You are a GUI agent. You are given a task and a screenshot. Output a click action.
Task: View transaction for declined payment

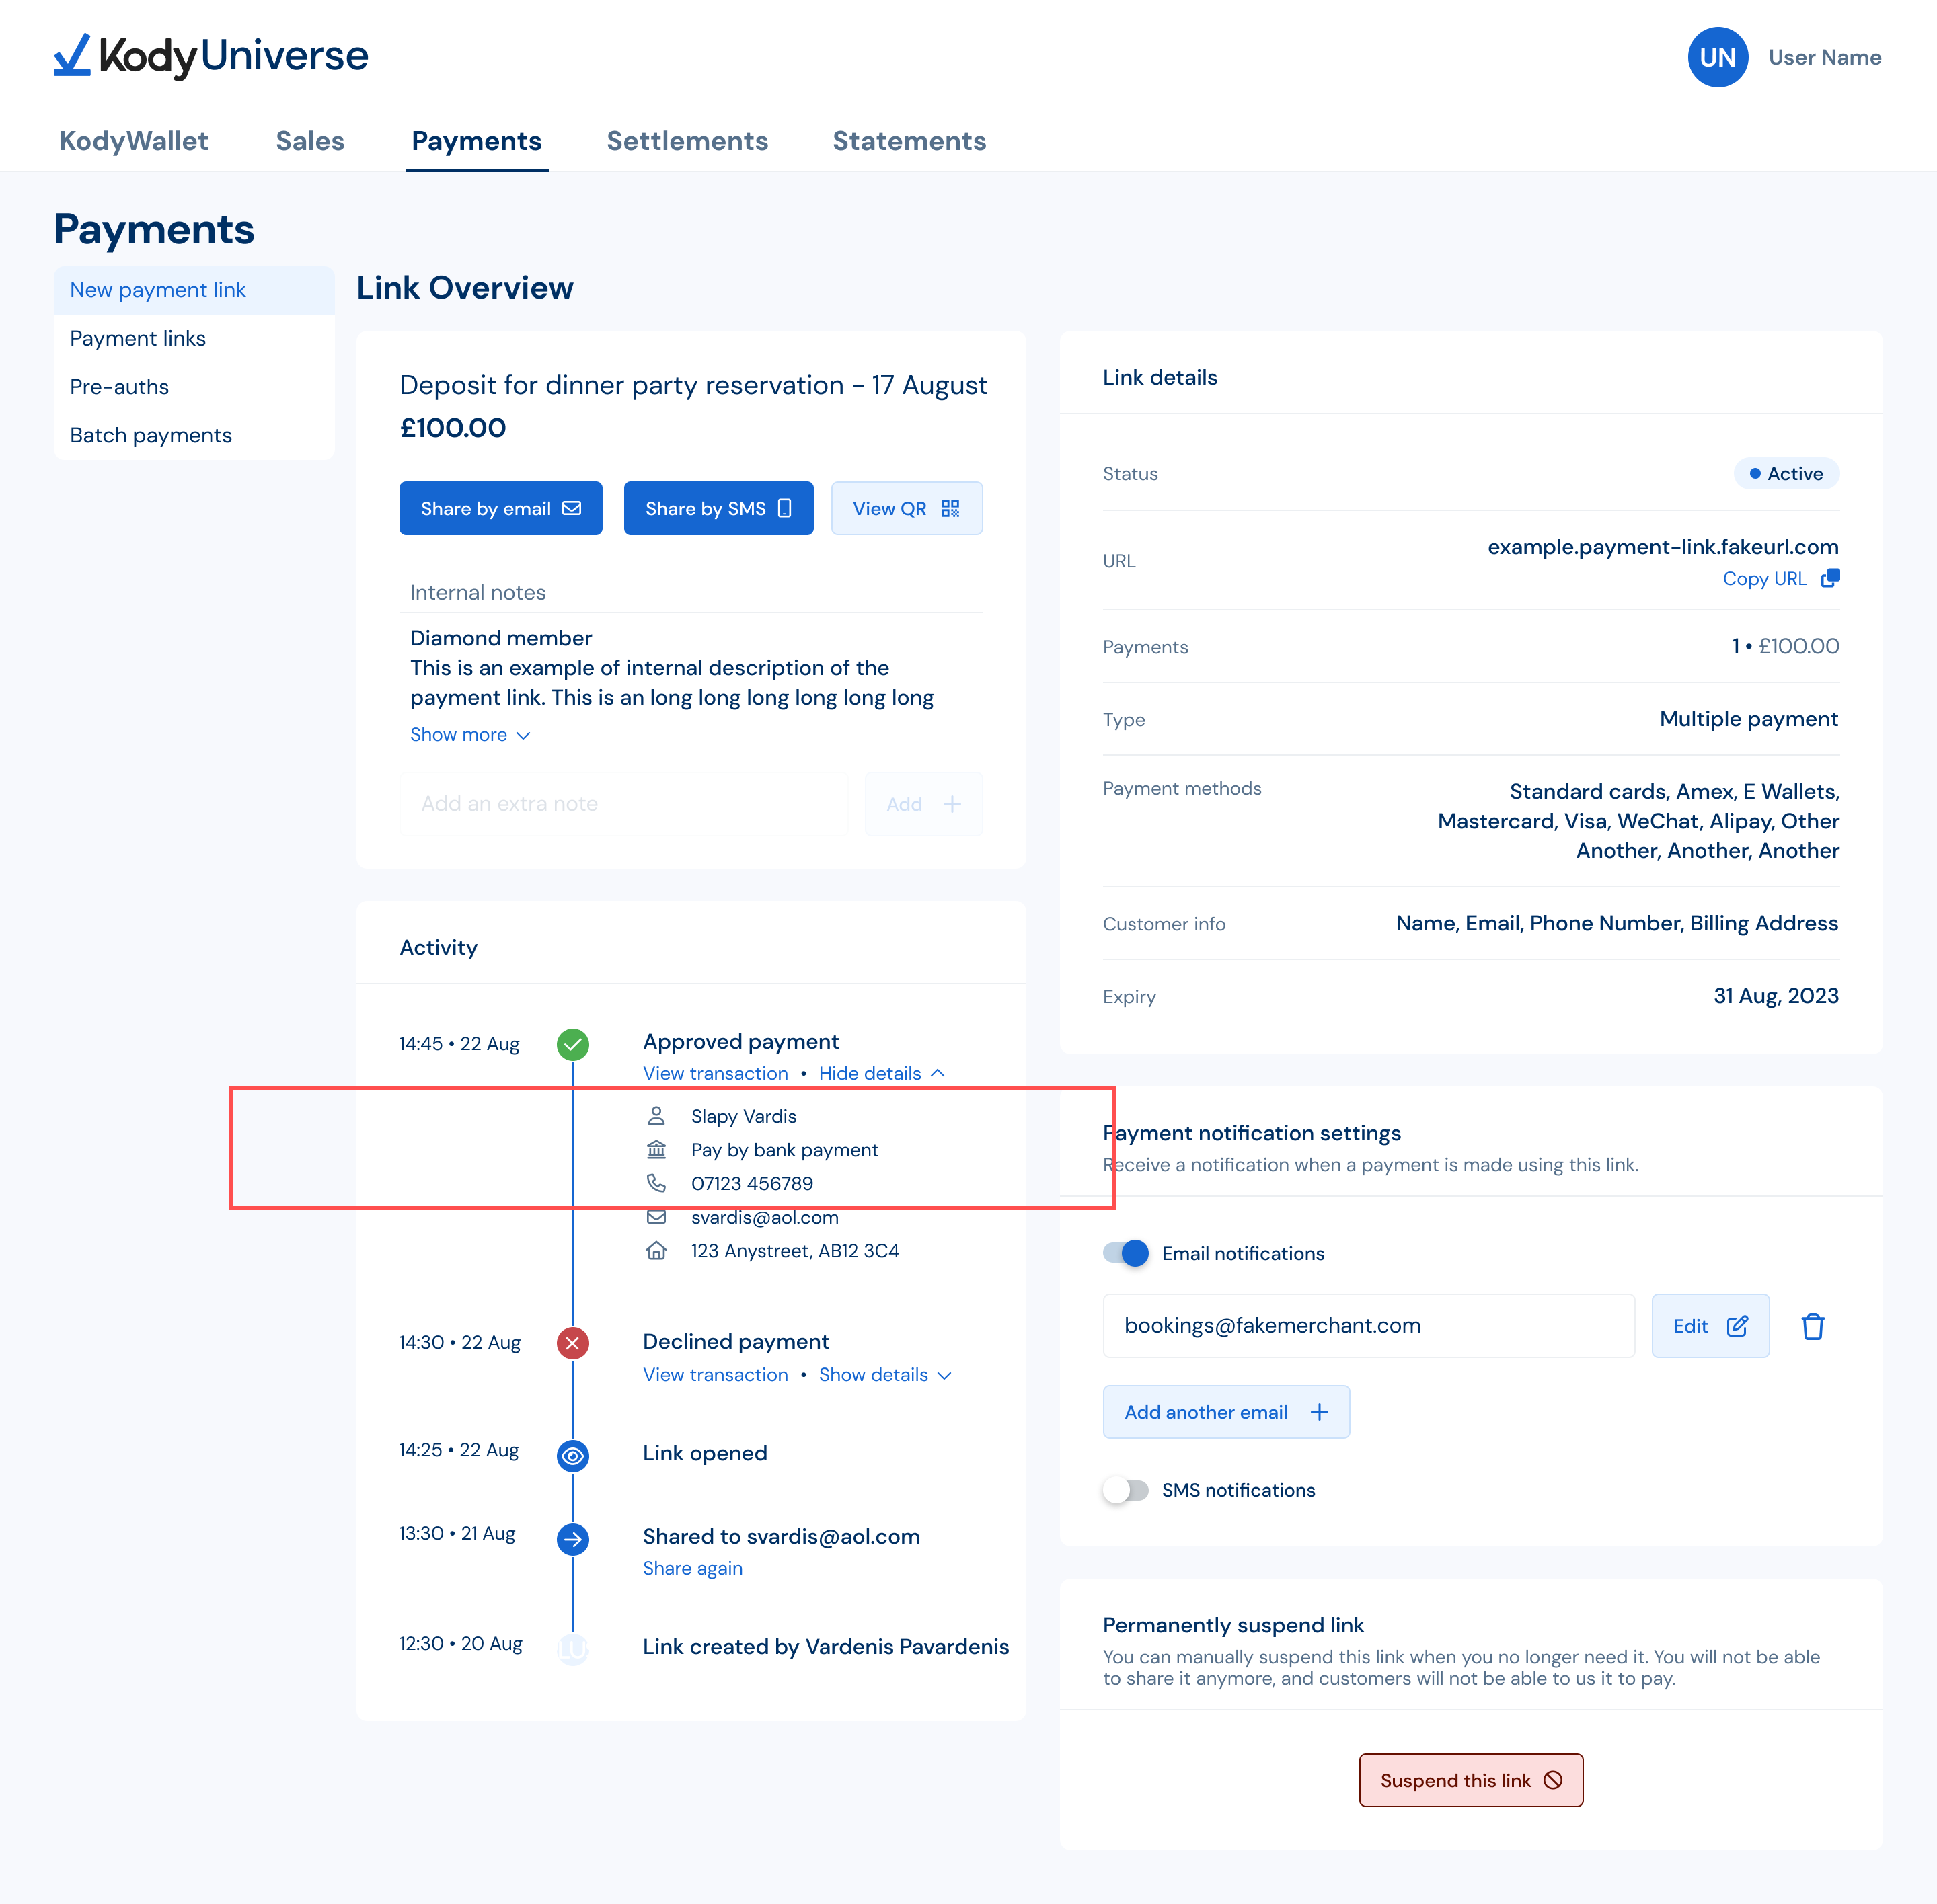tap(716, 1375)
